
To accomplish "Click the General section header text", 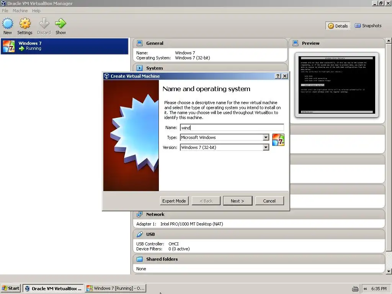I will point(155,43).
